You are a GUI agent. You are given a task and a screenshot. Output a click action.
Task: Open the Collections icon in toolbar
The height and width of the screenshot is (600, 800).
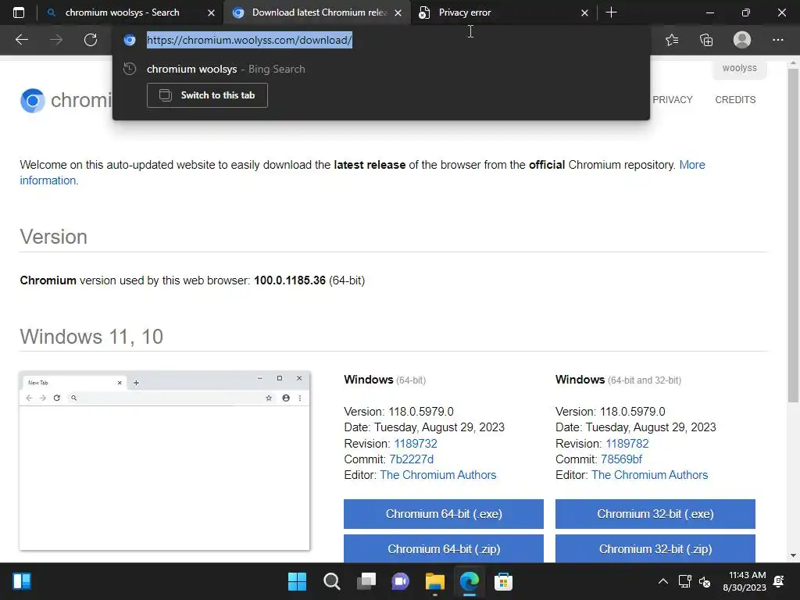click(x=706, y=40)
